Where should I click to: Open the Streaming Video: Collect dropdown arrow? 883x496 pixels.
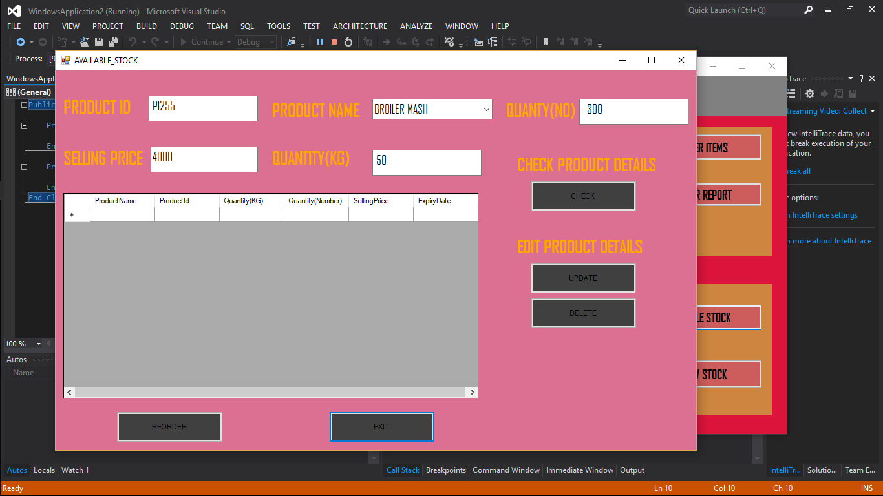tap(873, 111)
